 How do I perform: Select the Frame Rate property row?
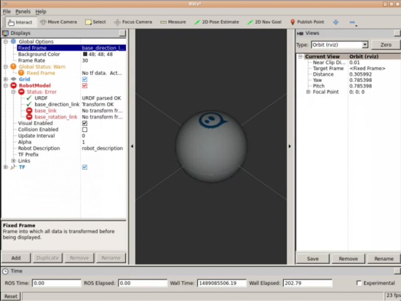coord(71,60)
